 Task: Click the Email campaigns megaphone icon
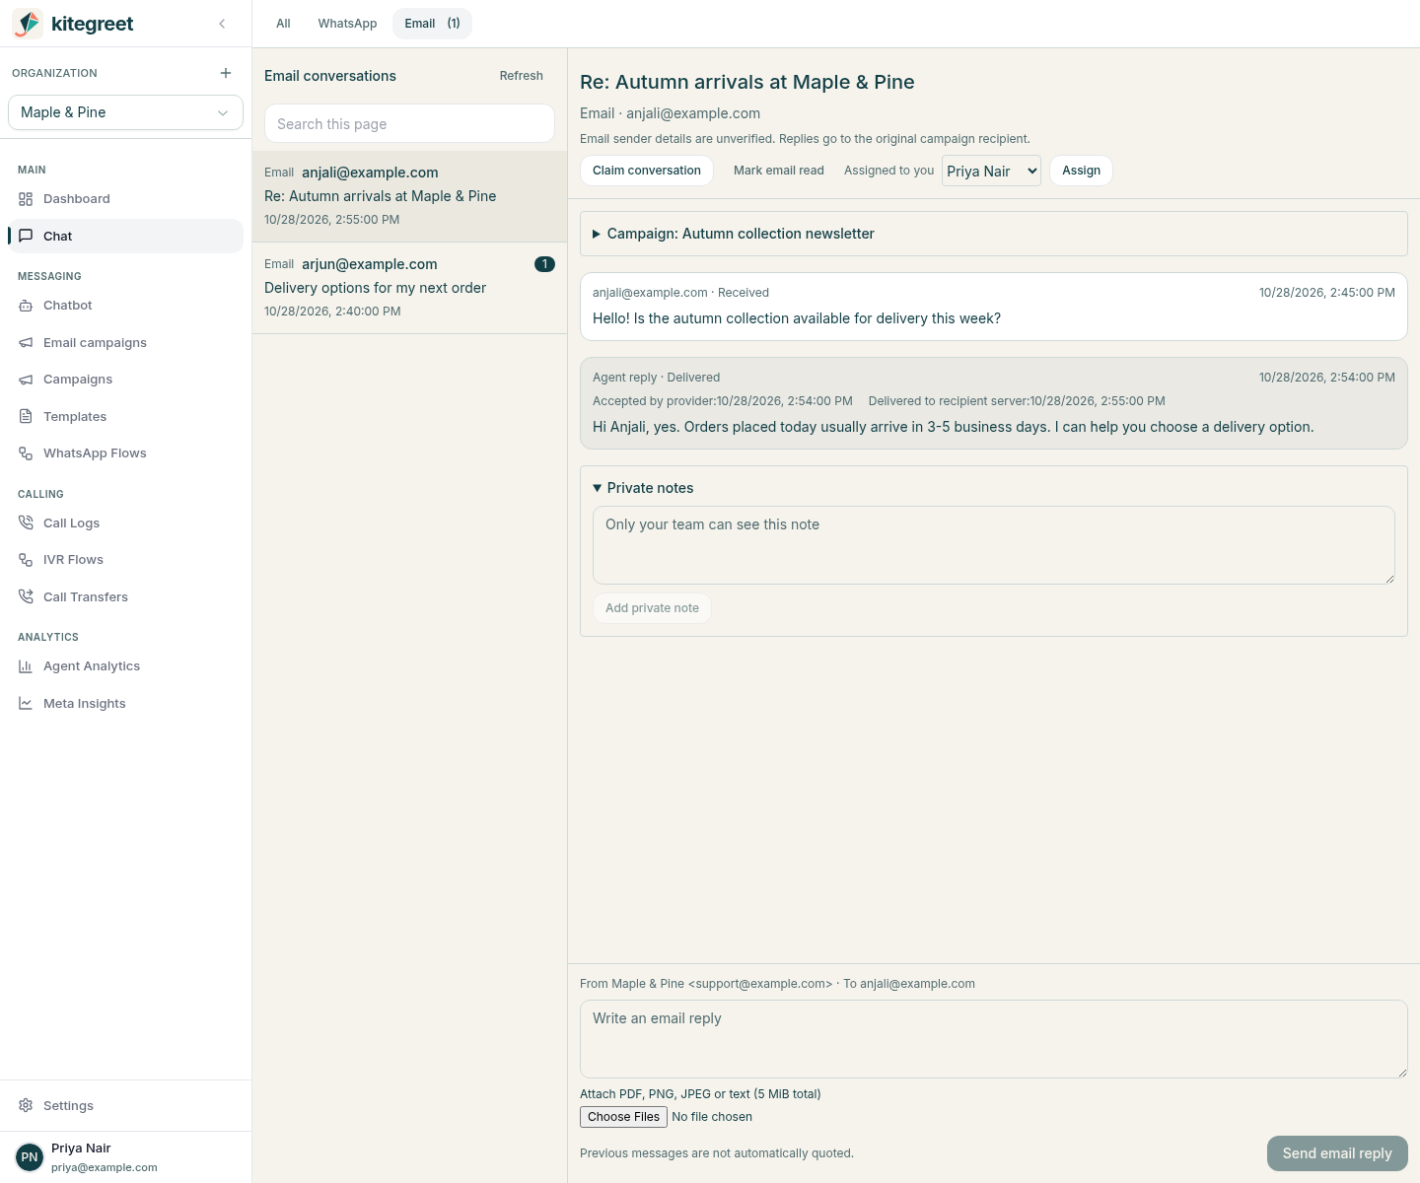(26, 342)
